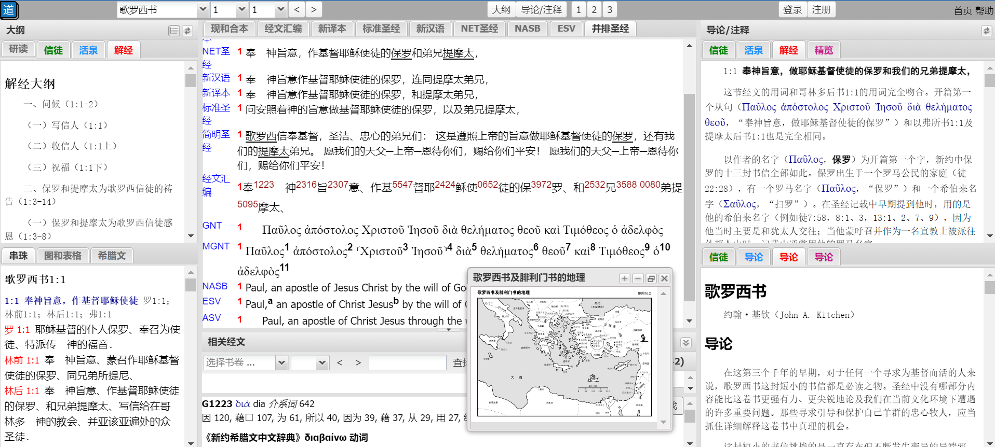Open the 歌罗西书 book dropdown
Viewport: 995px width, 447px height.
point(203,9)
